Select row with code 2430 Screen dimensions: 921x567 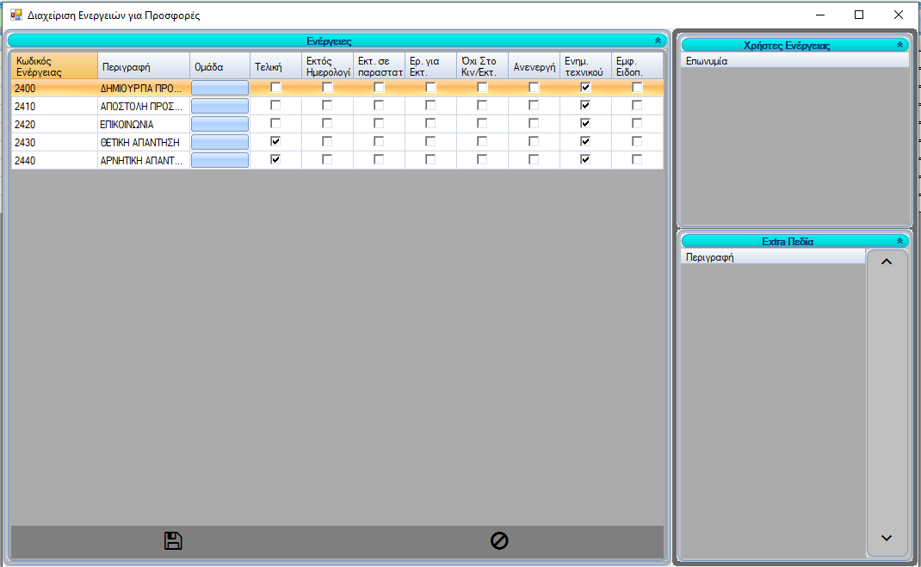pyautogui.click(x=53, y=142)
